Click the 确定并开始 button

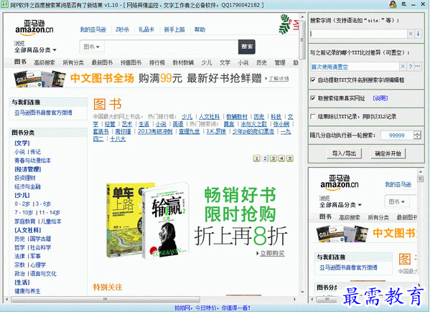[388, 153]
